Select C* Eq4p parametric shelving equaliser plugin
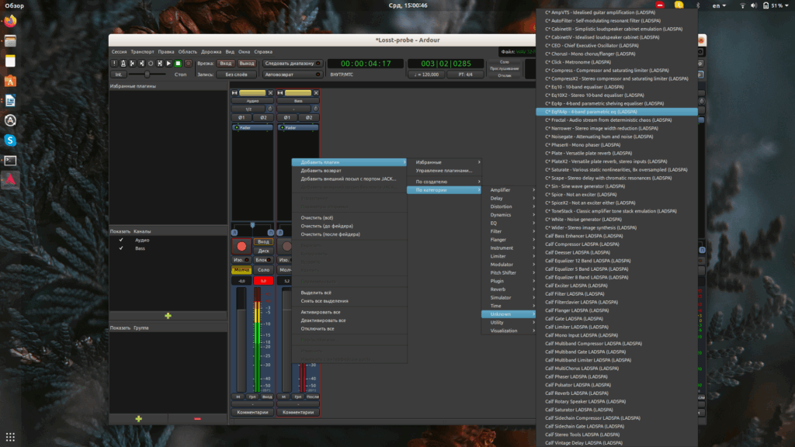The width and height of the screenshot is (795, 447). coord(617,103)
